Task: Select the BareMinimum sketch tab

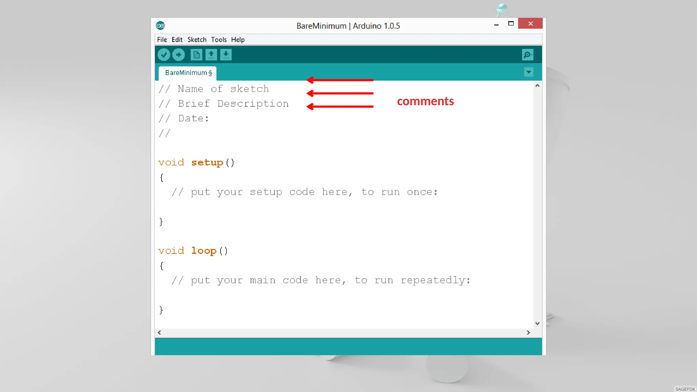Action: coord(188,73)
